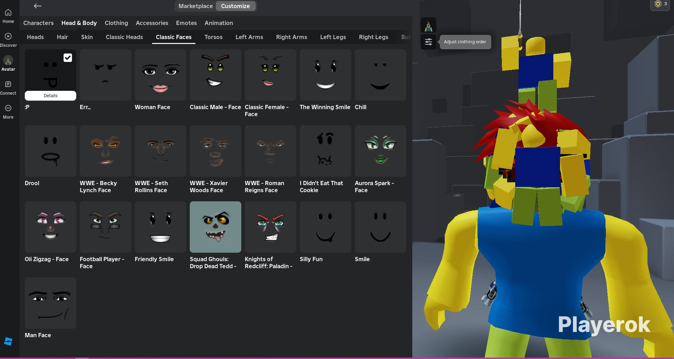Open the Adjust clothing order icon

point(428,42)
